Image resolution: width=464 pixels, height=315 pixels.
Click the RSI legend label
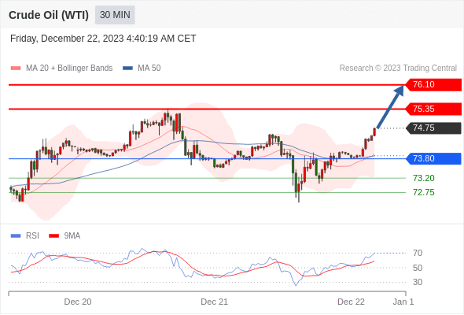tap(32, 236)
